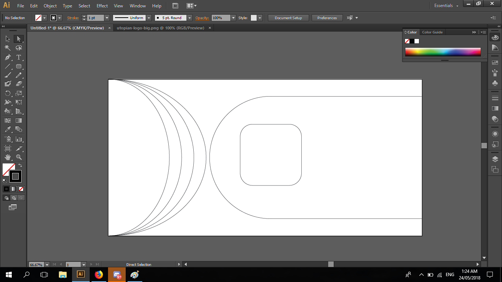The image size is (502, 282).
Task: Reset to default fill and stroke
Action: click(x=4, y=180)
